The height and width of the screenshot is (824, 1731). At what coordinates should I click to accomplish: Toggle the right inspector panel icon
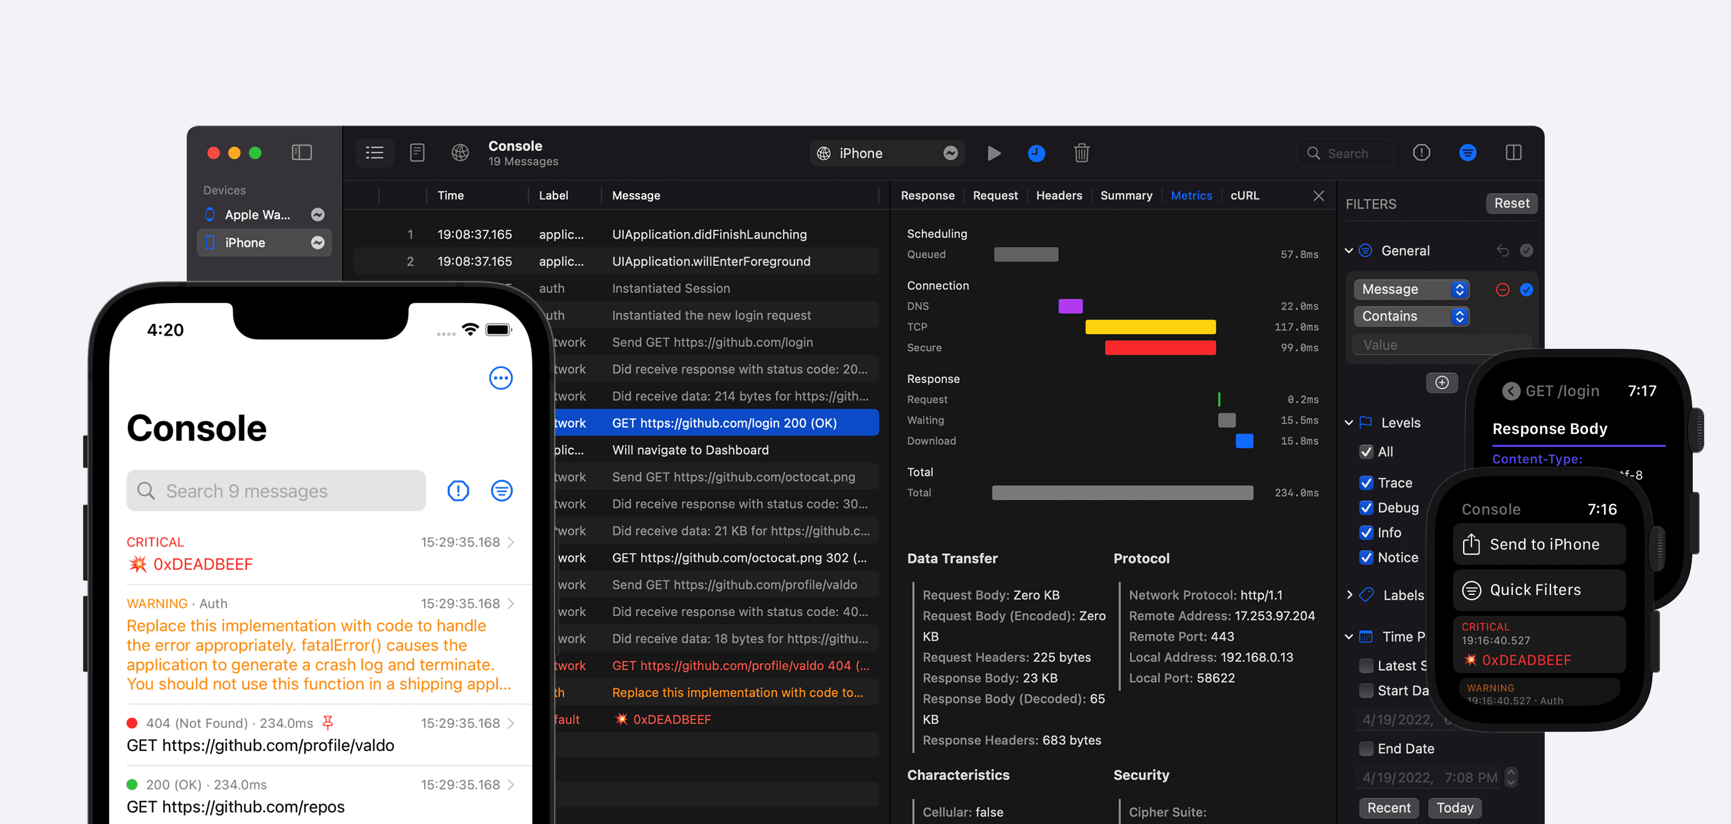[1513, 153]
